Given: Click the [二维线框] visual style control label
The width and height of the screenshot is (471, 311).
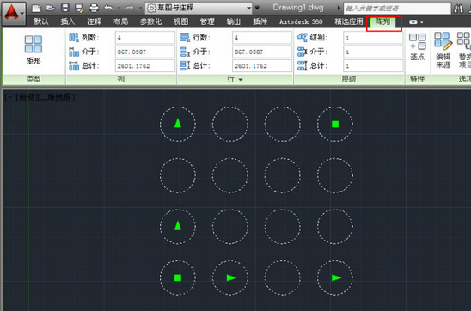Looking at the screenshot, I should (x=57, y=97).
